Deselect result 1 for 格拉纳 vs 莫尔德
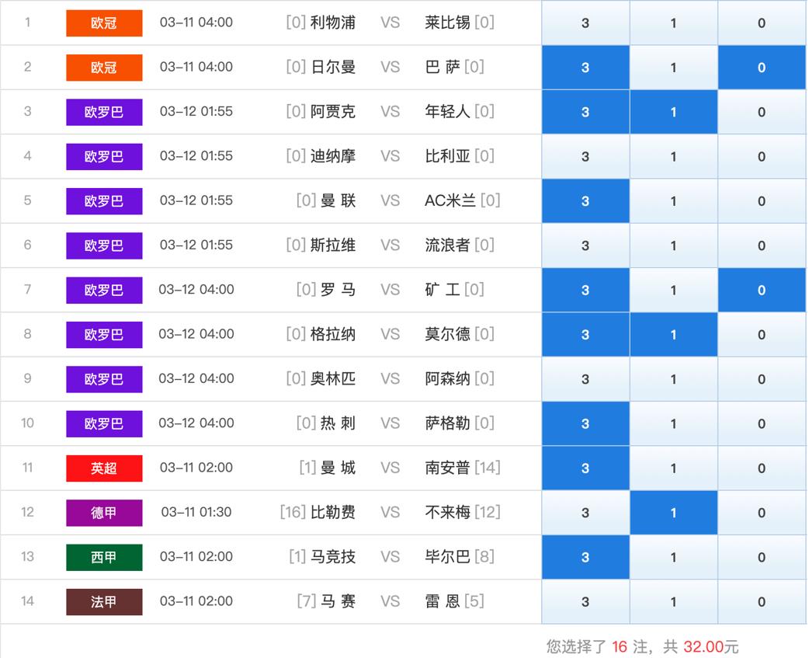 click(674, 334)
